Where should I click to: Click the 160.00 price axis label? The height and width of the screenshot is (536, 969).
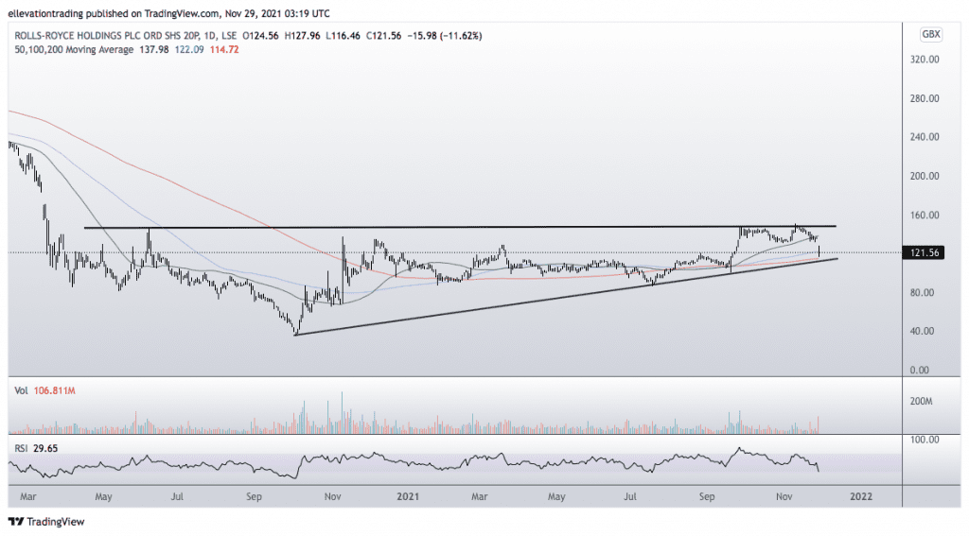pos(925,215)
